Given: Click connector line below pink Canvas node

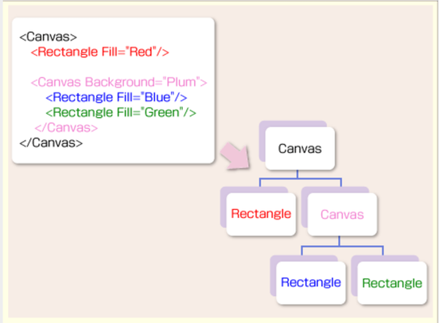Looking at the screenshot, I should 342,246.
